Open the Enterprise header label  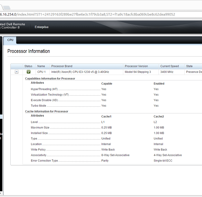(42, 27)
